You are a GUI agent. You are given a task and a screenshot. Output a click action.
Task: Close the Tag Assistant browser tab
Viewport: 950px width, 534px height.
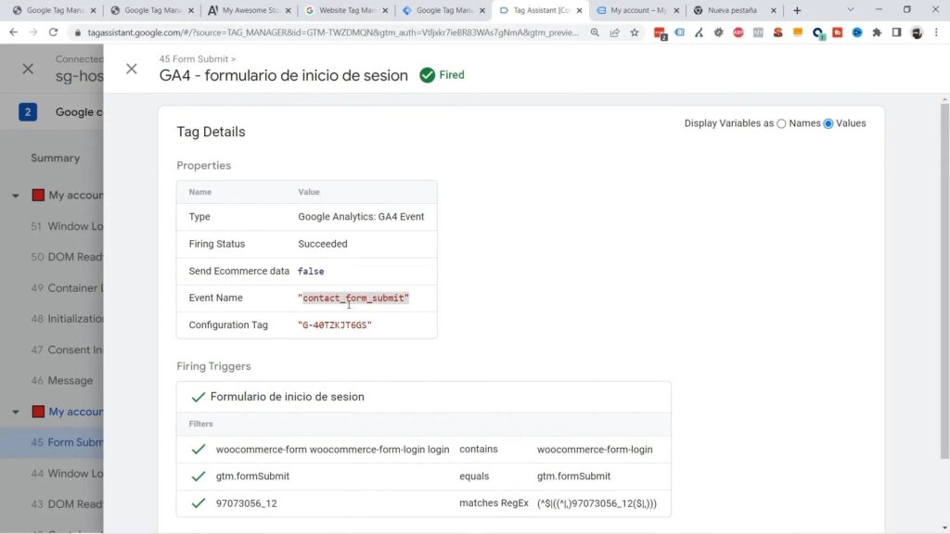579,10
